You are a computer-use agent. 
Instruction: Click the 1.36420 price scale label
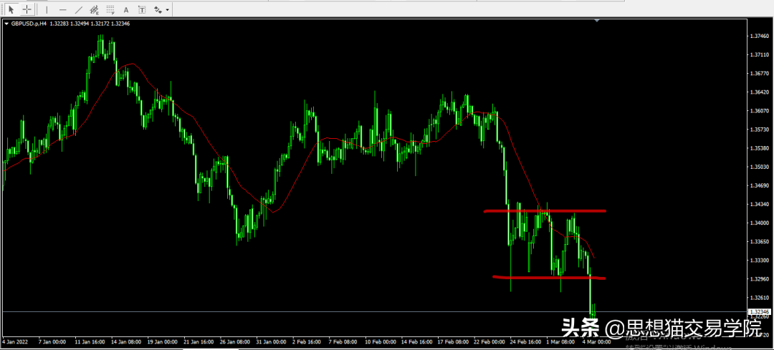(759, 92)
